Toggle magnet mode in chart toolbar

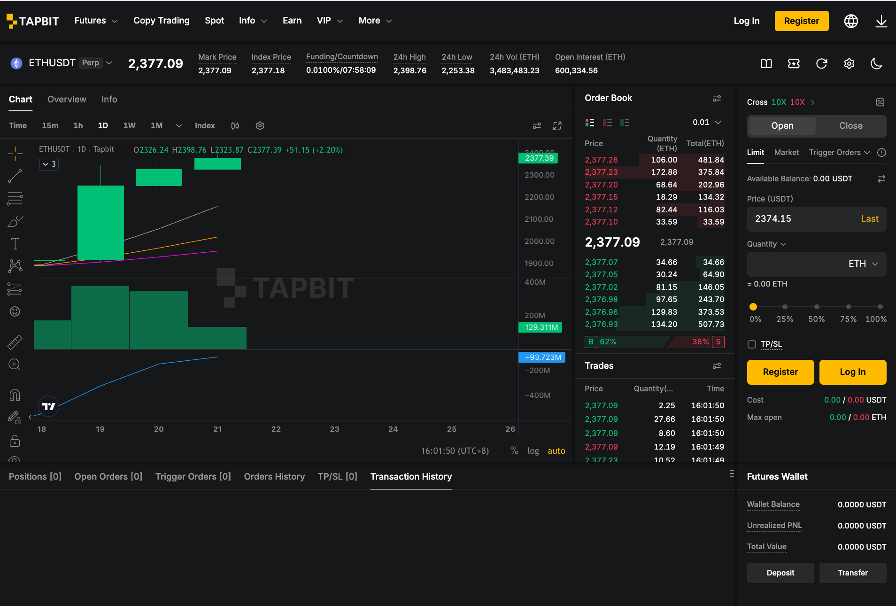(15, 395)
